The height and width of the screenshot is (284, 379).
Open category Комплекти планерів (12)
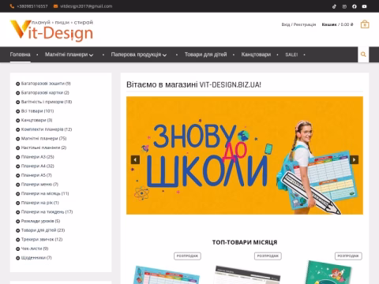(x=47, y=129)
